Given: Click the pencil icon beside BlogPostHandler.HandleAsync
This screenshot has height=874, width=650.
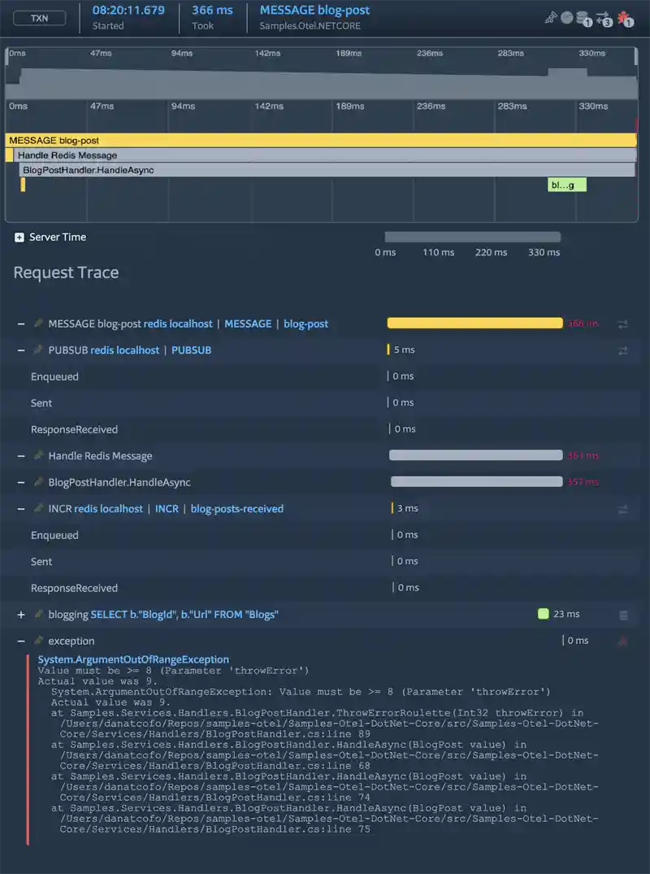Looking at the screenshot, I should click(38, 482).
